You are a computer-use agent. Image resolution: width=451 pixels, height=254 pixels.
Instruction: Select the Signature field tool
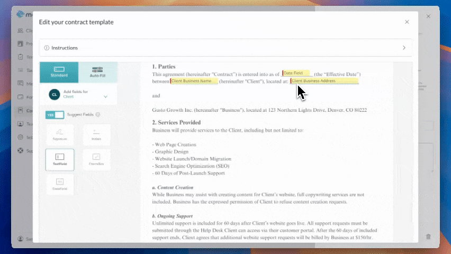[x=60, y=134]
